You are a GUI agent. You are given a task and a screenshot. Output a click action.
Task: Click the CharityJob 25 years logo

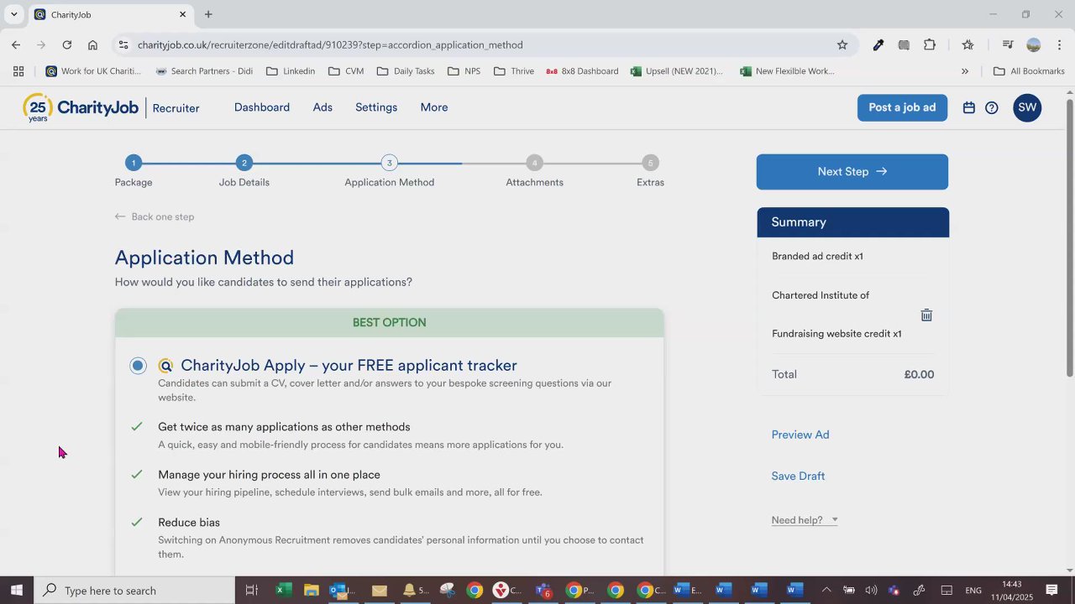coord(81,108)
